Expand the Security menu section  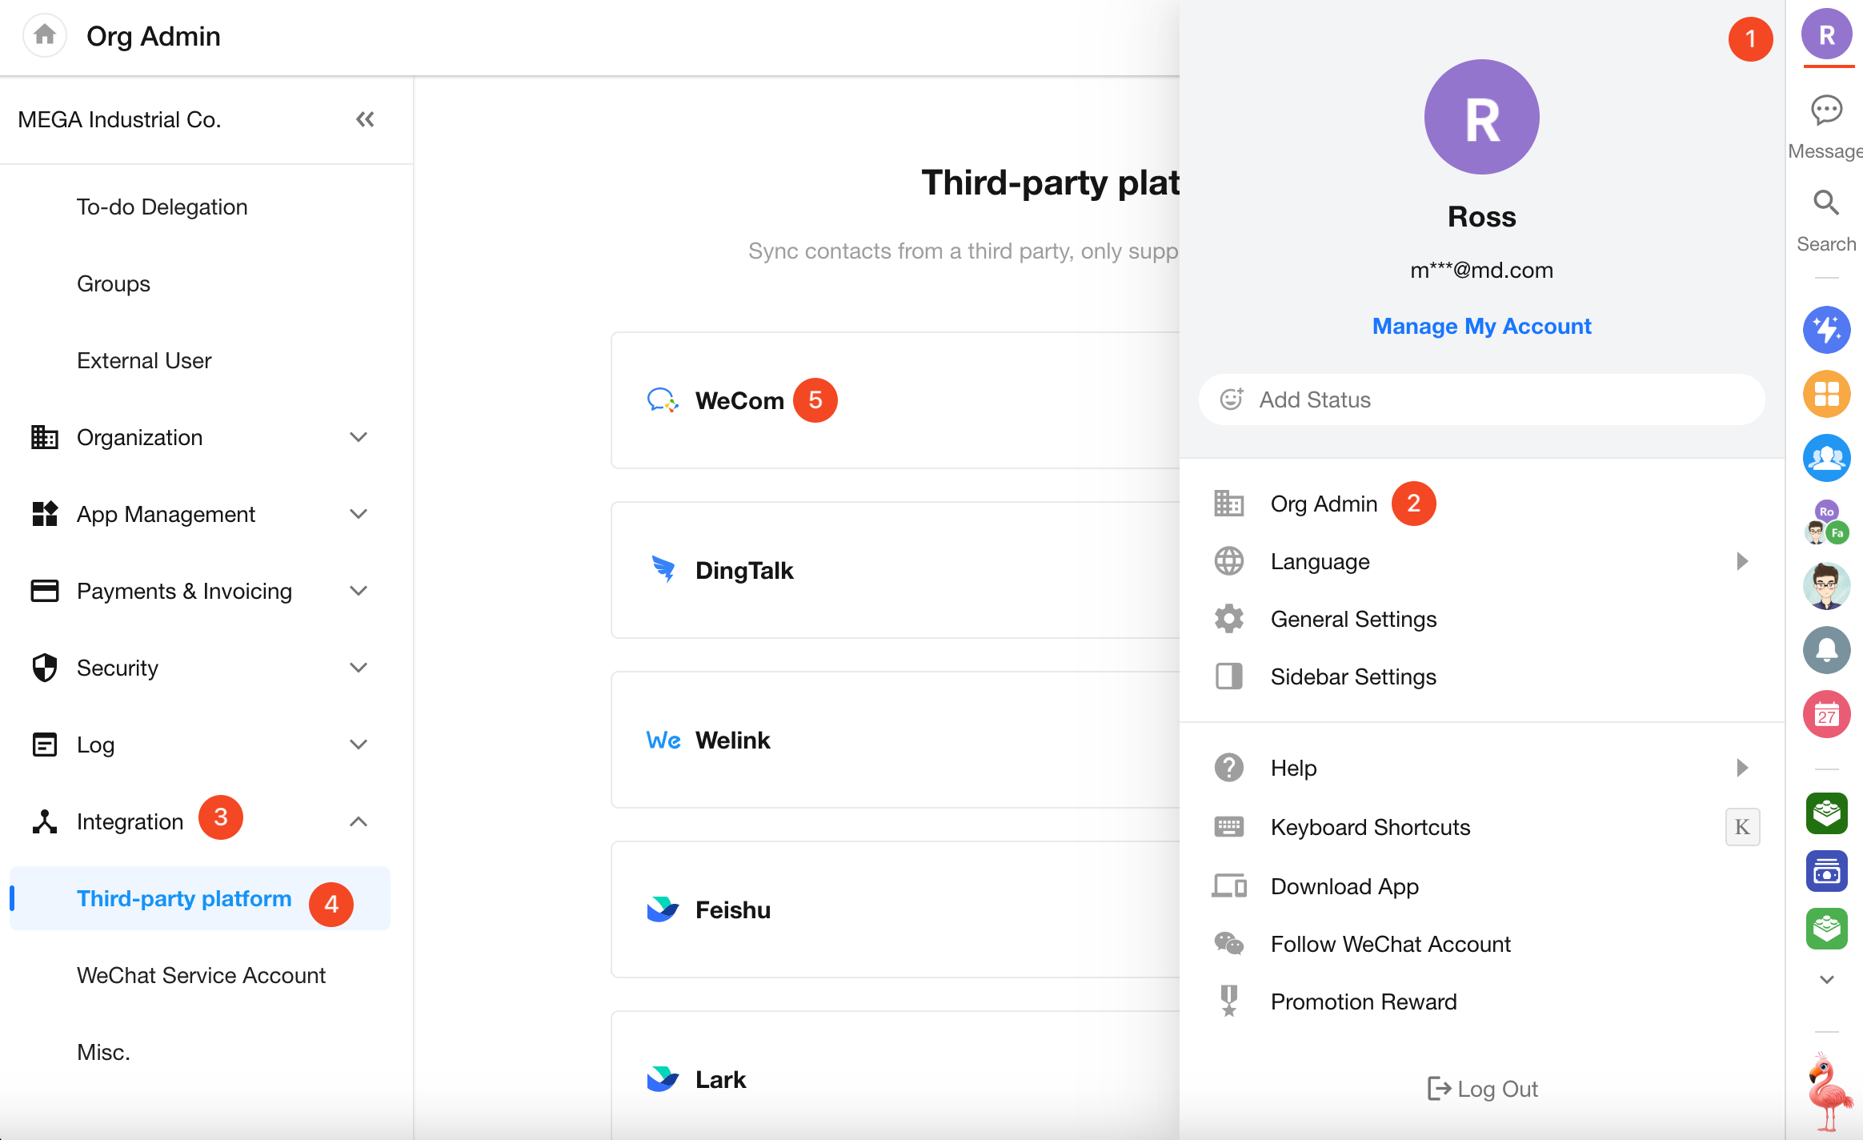coord(359,668)
